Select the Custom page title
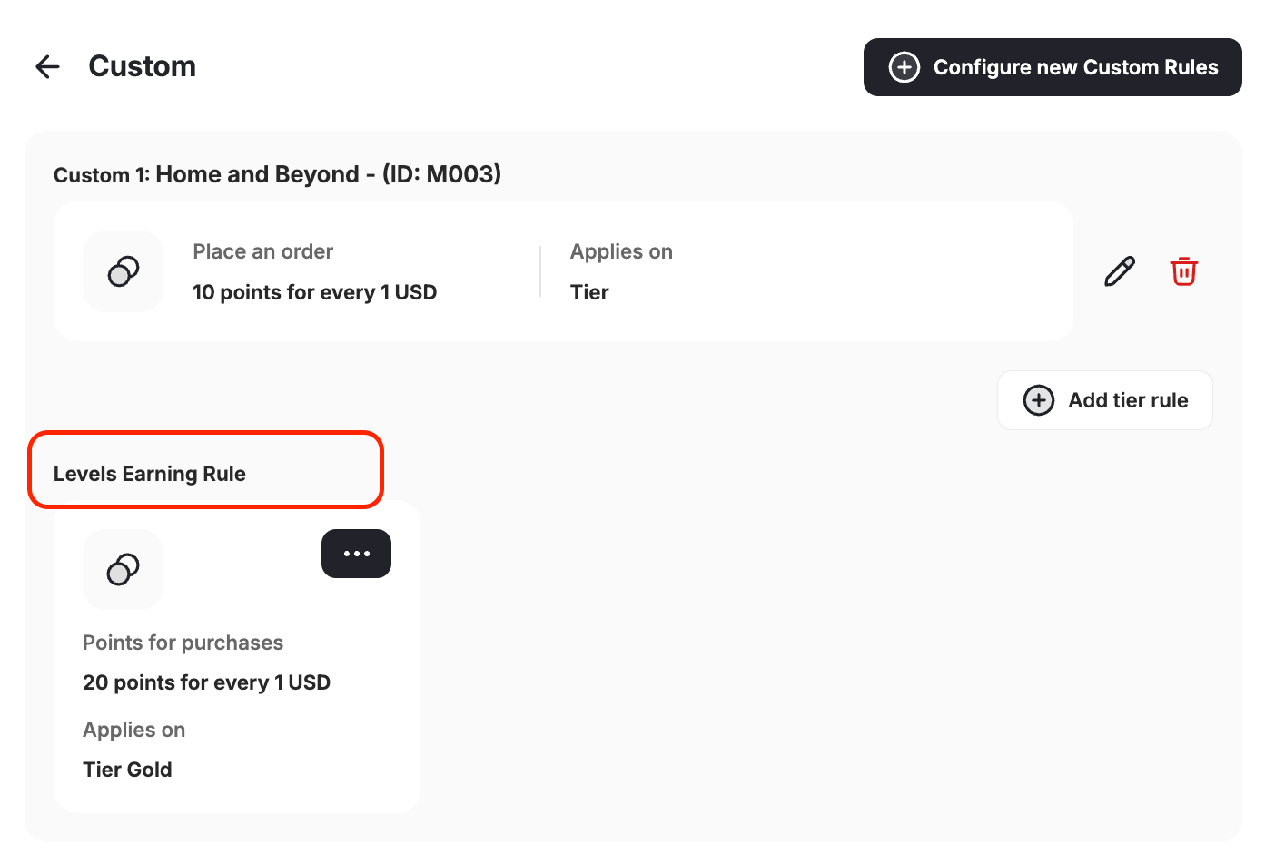1275x864 pixels. pos(142,66)
